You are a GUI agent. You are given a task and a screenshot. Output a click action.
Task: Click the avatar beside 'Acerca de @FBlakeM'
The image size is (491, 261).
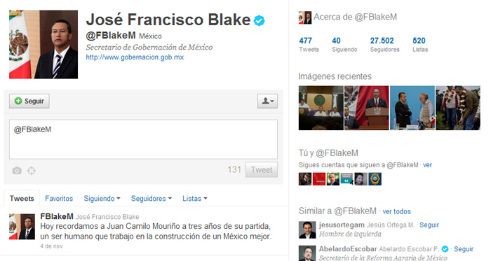pos(305,17)
